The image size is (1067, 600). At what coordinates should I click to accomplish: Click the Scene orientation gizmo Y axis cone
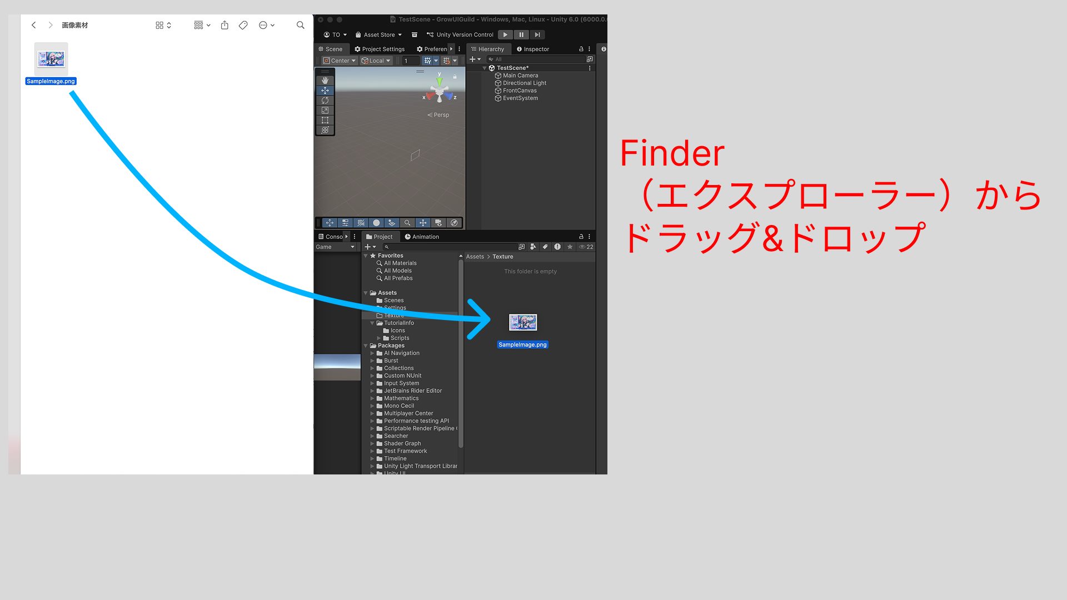point(440,82)
